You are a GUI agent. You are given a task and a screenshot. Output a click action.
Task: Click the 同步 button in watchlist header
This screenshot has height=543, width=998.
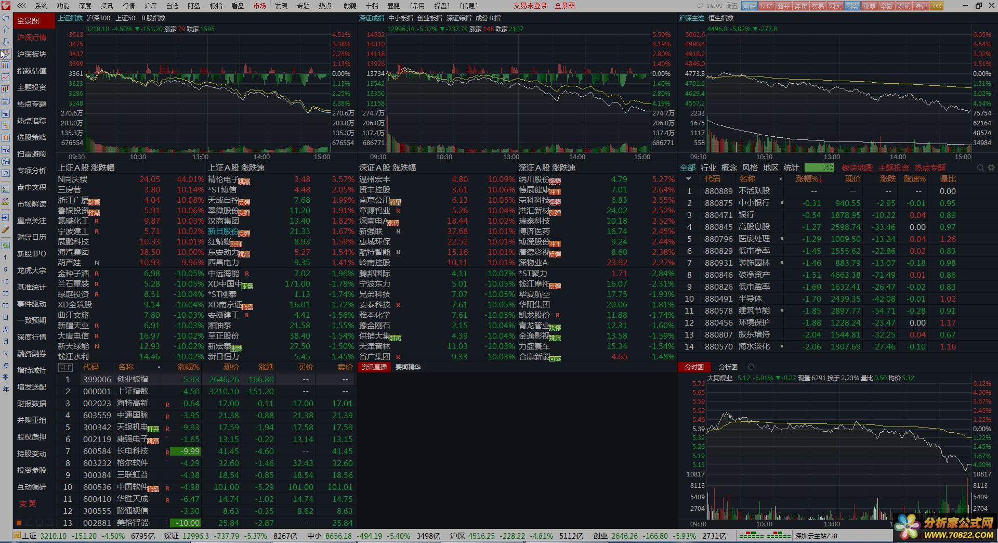65,367
